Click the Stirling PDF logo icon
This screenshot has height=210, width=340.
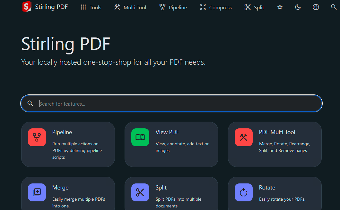click(27, 7)
